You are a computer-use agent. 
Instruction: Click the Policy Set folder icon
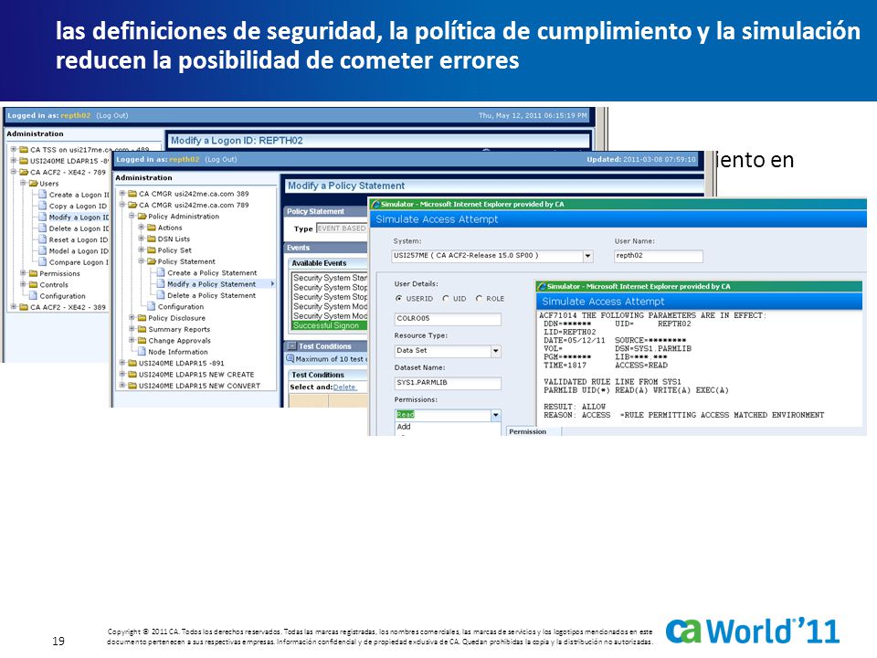click(151, 250)
